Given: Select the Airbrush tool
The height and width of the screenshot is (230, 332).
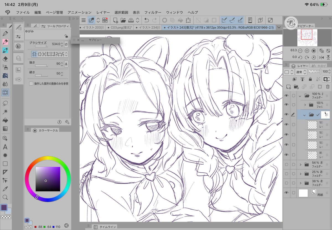Looking at the screenshot, I should pyautogui.click(x=5, y=67).
